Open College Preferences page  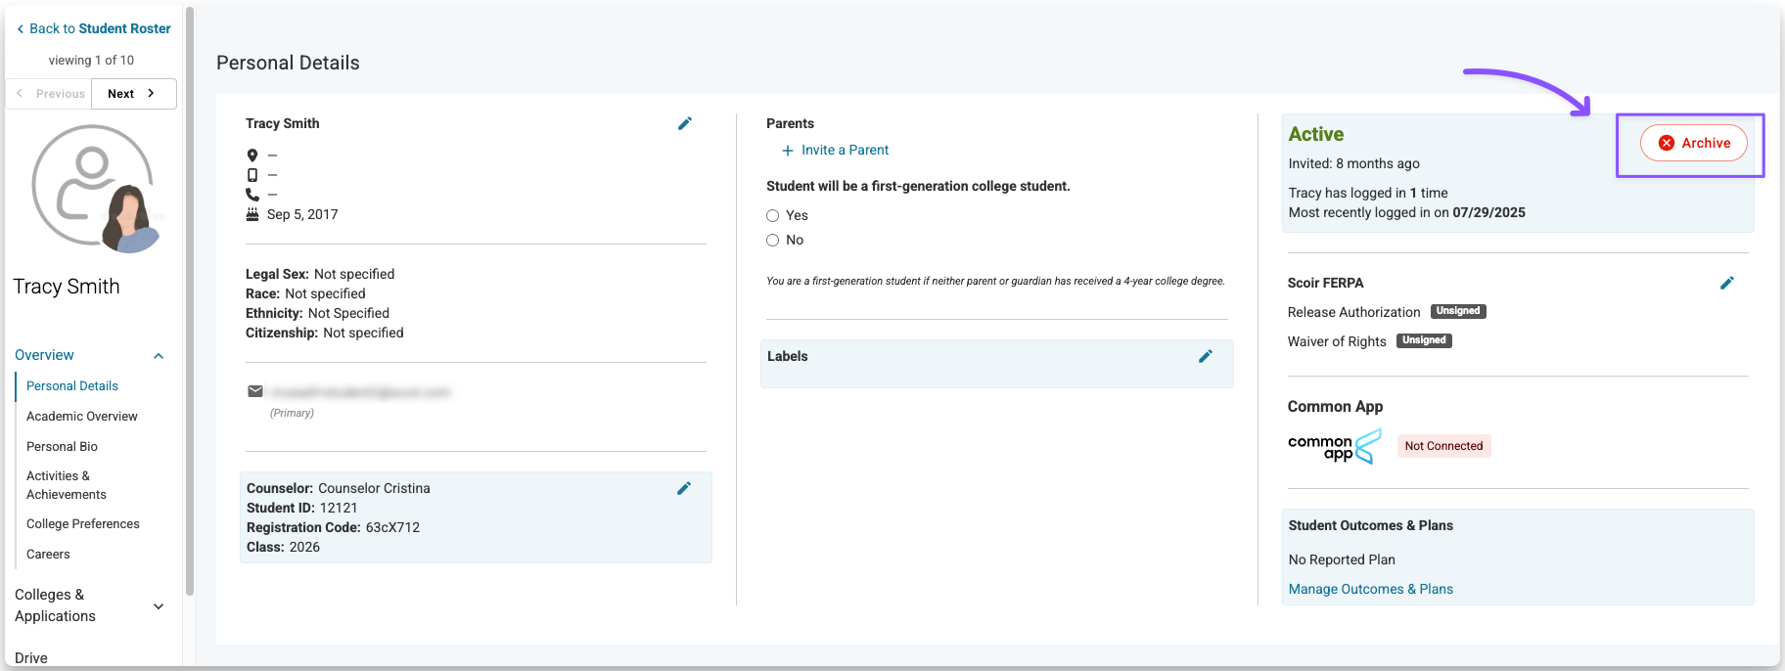[x=83, y=524]
